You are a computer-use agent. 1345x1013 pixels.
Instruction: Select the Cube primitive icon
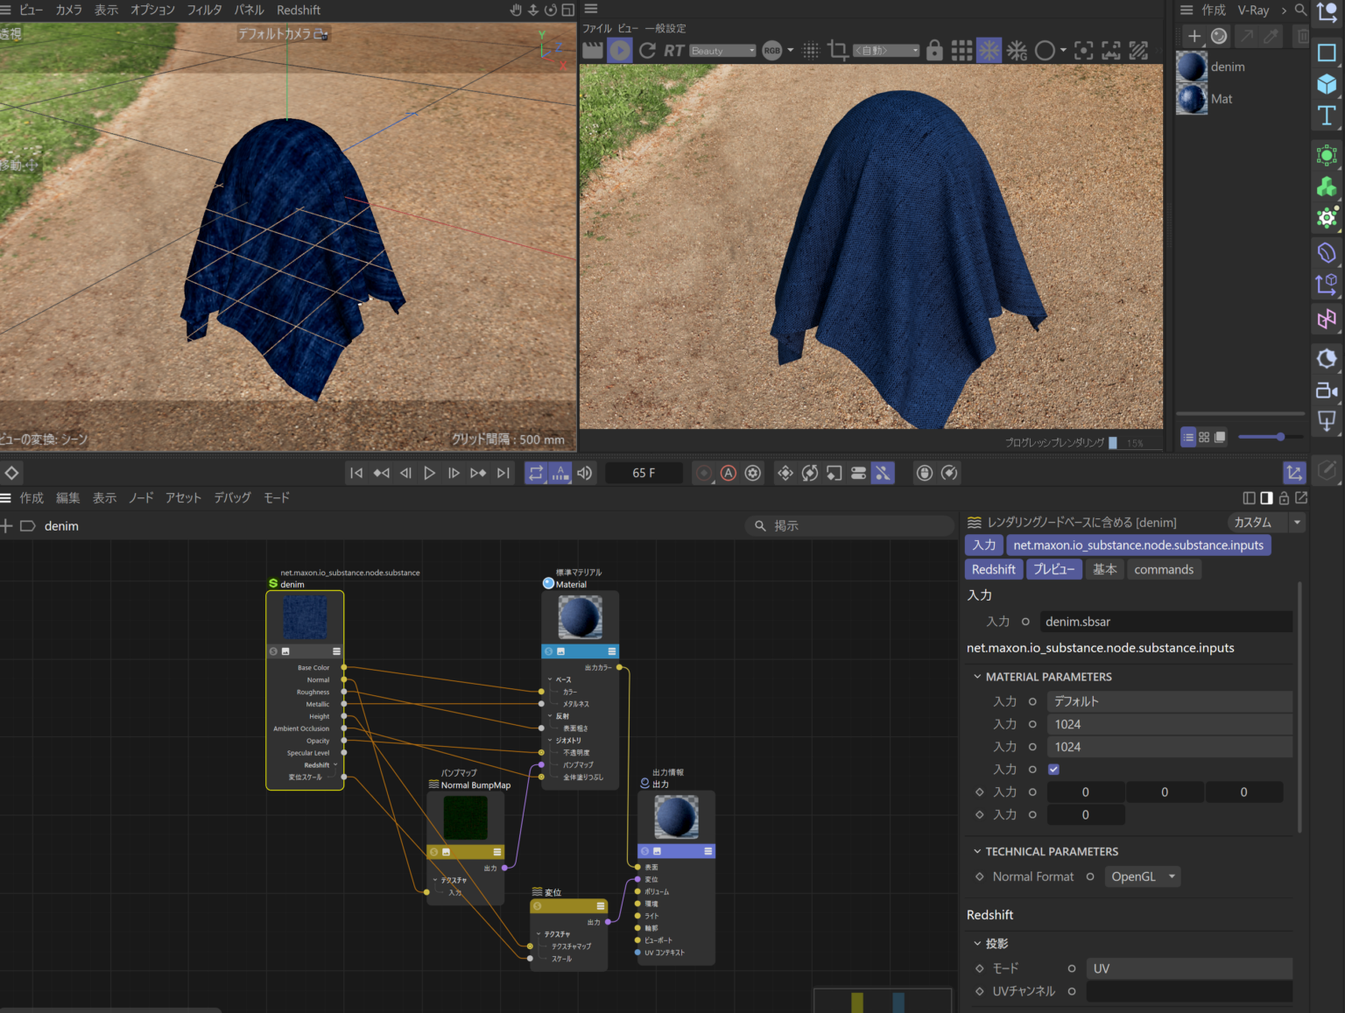(1327, 84)
